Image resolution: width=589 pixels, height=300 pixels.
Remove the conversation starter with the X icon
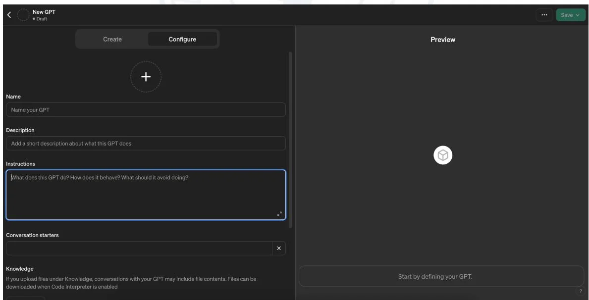click(x=278, y=248)
